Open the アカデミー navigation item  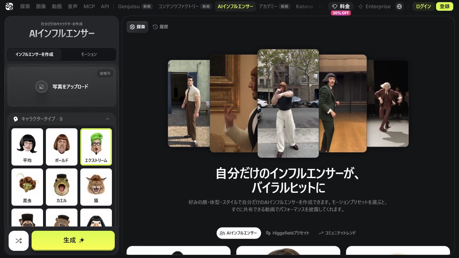tap(274, 6)
